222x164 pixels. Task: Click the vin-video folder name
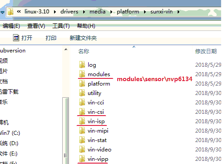pos(99,150)
